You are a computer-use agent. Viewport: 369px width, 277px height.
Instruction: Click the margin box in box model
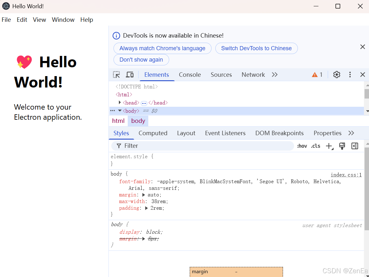(236, 272)
